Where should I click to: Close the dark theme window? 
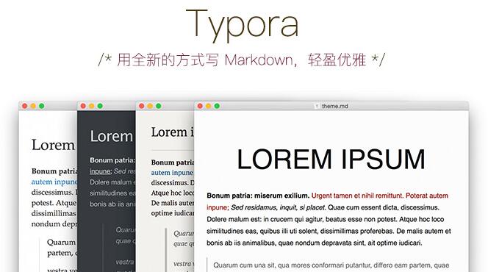pyautogui.click(x=83, y=106)
